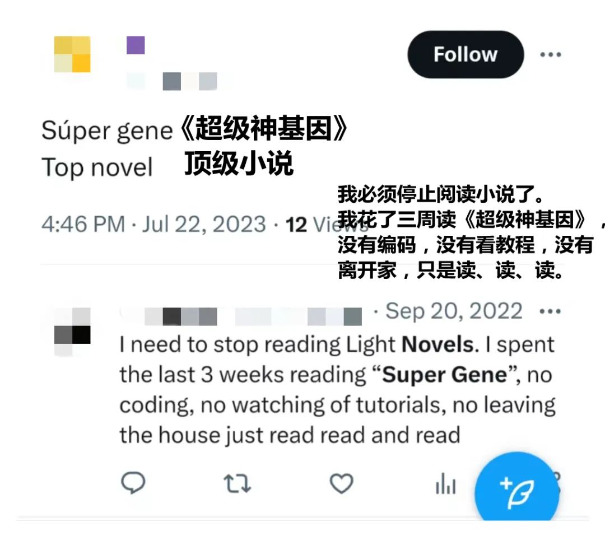This screenshot has width=605, height=536.
Task: Click the share icon partly hidden behind the compose button
Action: click(556, 482)
